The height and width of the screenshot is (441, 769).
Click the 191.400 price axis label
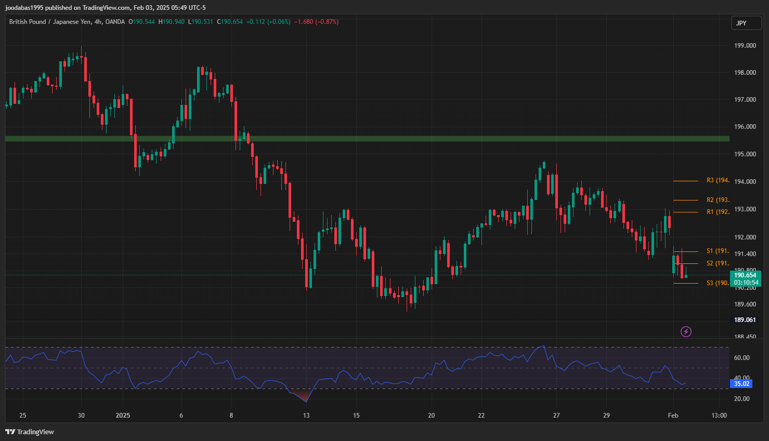click(745, 254)
